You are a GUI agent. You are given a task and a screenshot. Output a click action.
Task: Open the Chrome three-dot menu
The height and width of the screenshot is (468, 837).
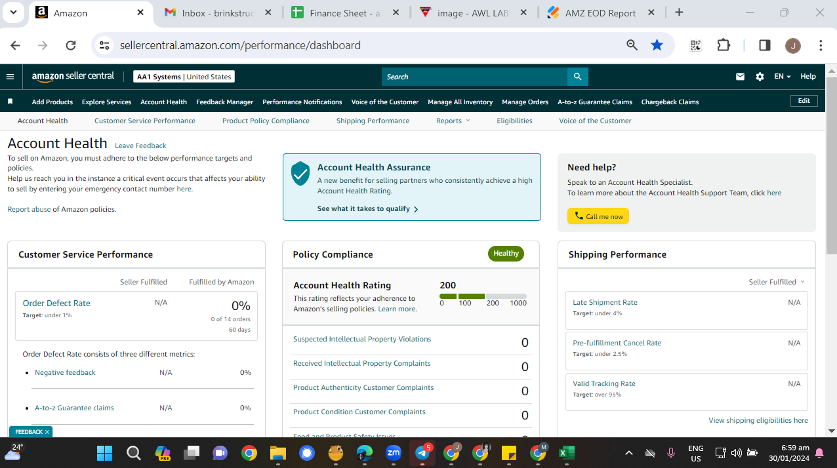(x=821, y=45)
